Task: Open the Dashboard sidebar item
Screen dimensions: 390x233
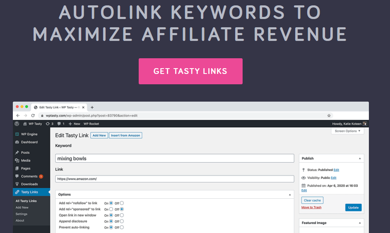Action: 29,142
